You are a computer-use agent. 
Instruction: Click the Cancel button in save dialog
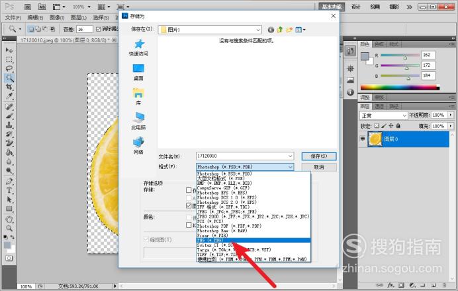pyautogui.click(x=318, y=167)
